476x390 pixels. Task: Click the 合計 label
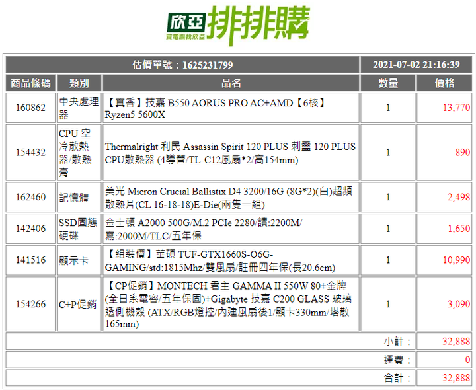click(x=397, y=378)
